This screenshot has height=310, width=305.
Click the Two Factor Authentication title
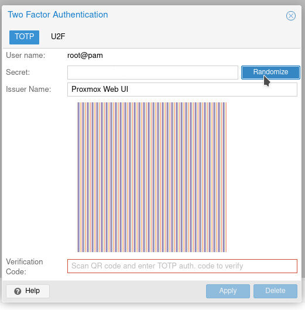58,15
